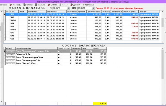Focus the ПО date field 29.05.13
This screenshot has width=166, height=106.
[x=85, y=8]
